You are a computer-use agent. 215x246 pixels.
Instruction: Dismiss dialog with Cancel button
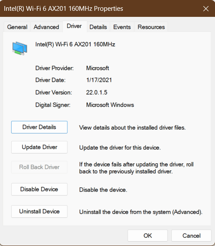coord(191,236)
